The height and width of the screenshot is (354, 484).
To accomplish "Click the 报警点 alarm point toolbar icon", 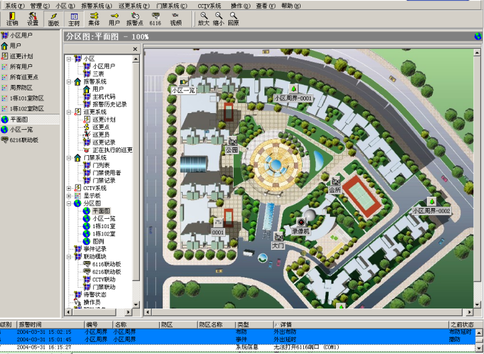I will pyautogui.click(x=135, y=19).
